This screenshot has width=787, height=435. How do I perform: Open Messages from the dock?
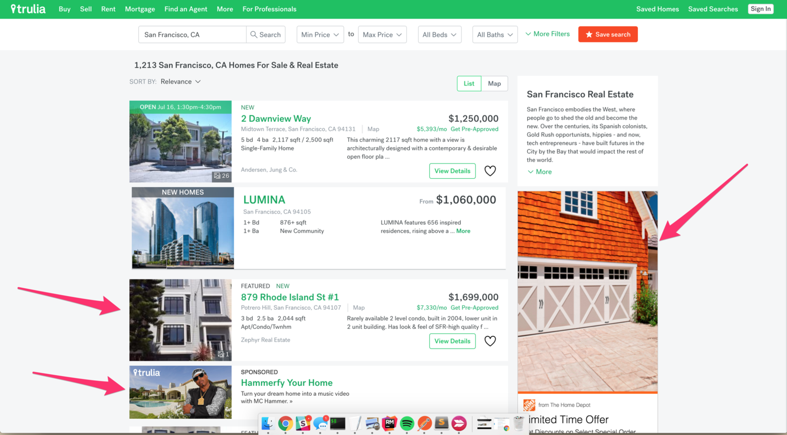pos(321,423)
